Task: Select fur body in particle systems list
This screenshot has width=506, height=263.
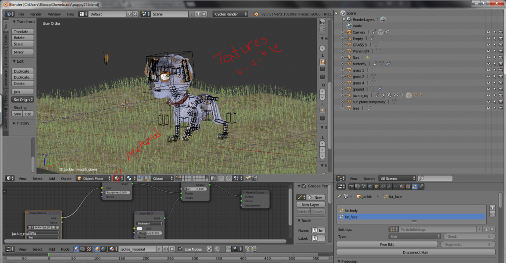Action: 352,211
